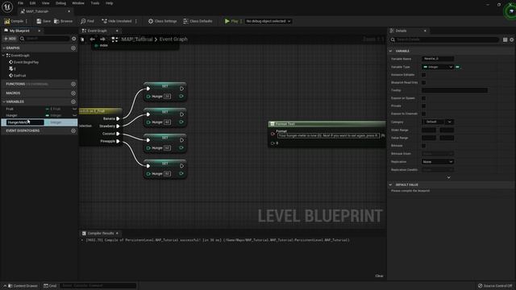This screenshot has height=290, width=516.
Task: Select Event BeginPlay in the graph list
Action: pos(26,62)
